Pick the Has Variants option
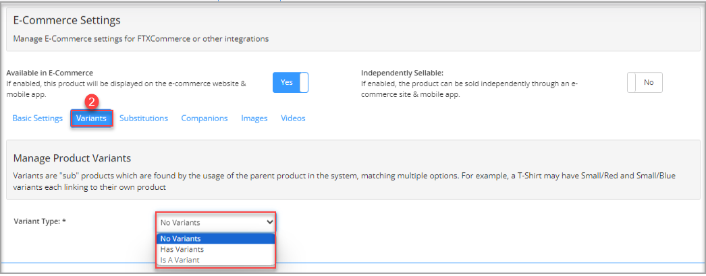Viewport: 706px width, 276px height. pyautogui.click(x=216, y=249)
